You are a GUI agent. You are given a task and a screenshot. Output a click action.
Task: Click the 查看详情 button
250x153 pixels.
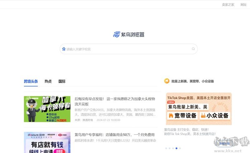click(224, 144)
